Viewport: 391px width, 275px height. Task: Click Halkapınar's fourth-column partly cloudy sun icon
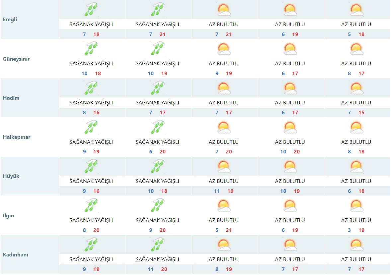[x=290, y=127]
